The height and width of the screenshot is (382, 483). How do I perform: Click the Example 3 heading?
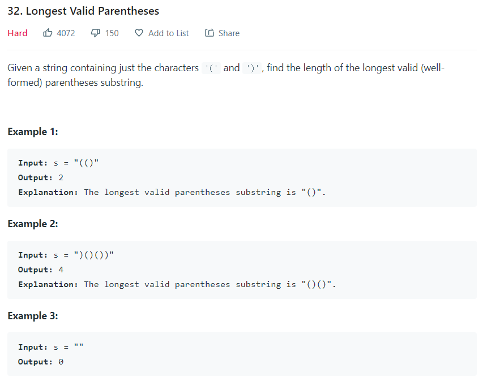pos(33,316)
